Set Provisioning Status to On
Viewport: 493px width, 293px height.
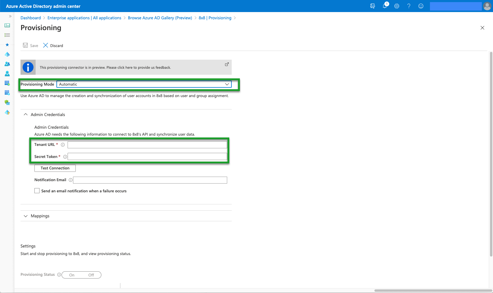[x=72, y=275]
